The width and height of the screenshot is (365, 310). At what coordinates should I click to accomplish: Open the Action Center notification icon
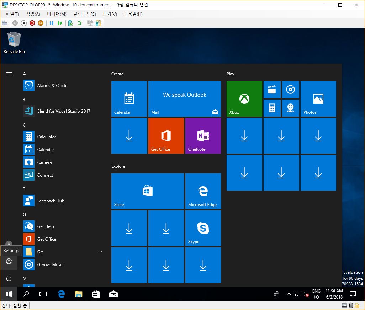point(353,294)
